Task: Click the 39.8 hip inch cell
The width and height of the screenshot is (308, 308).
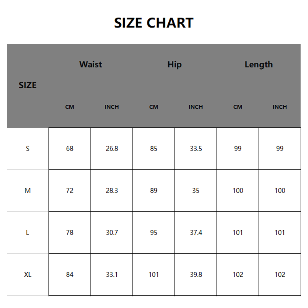Action: coord(196,275)
